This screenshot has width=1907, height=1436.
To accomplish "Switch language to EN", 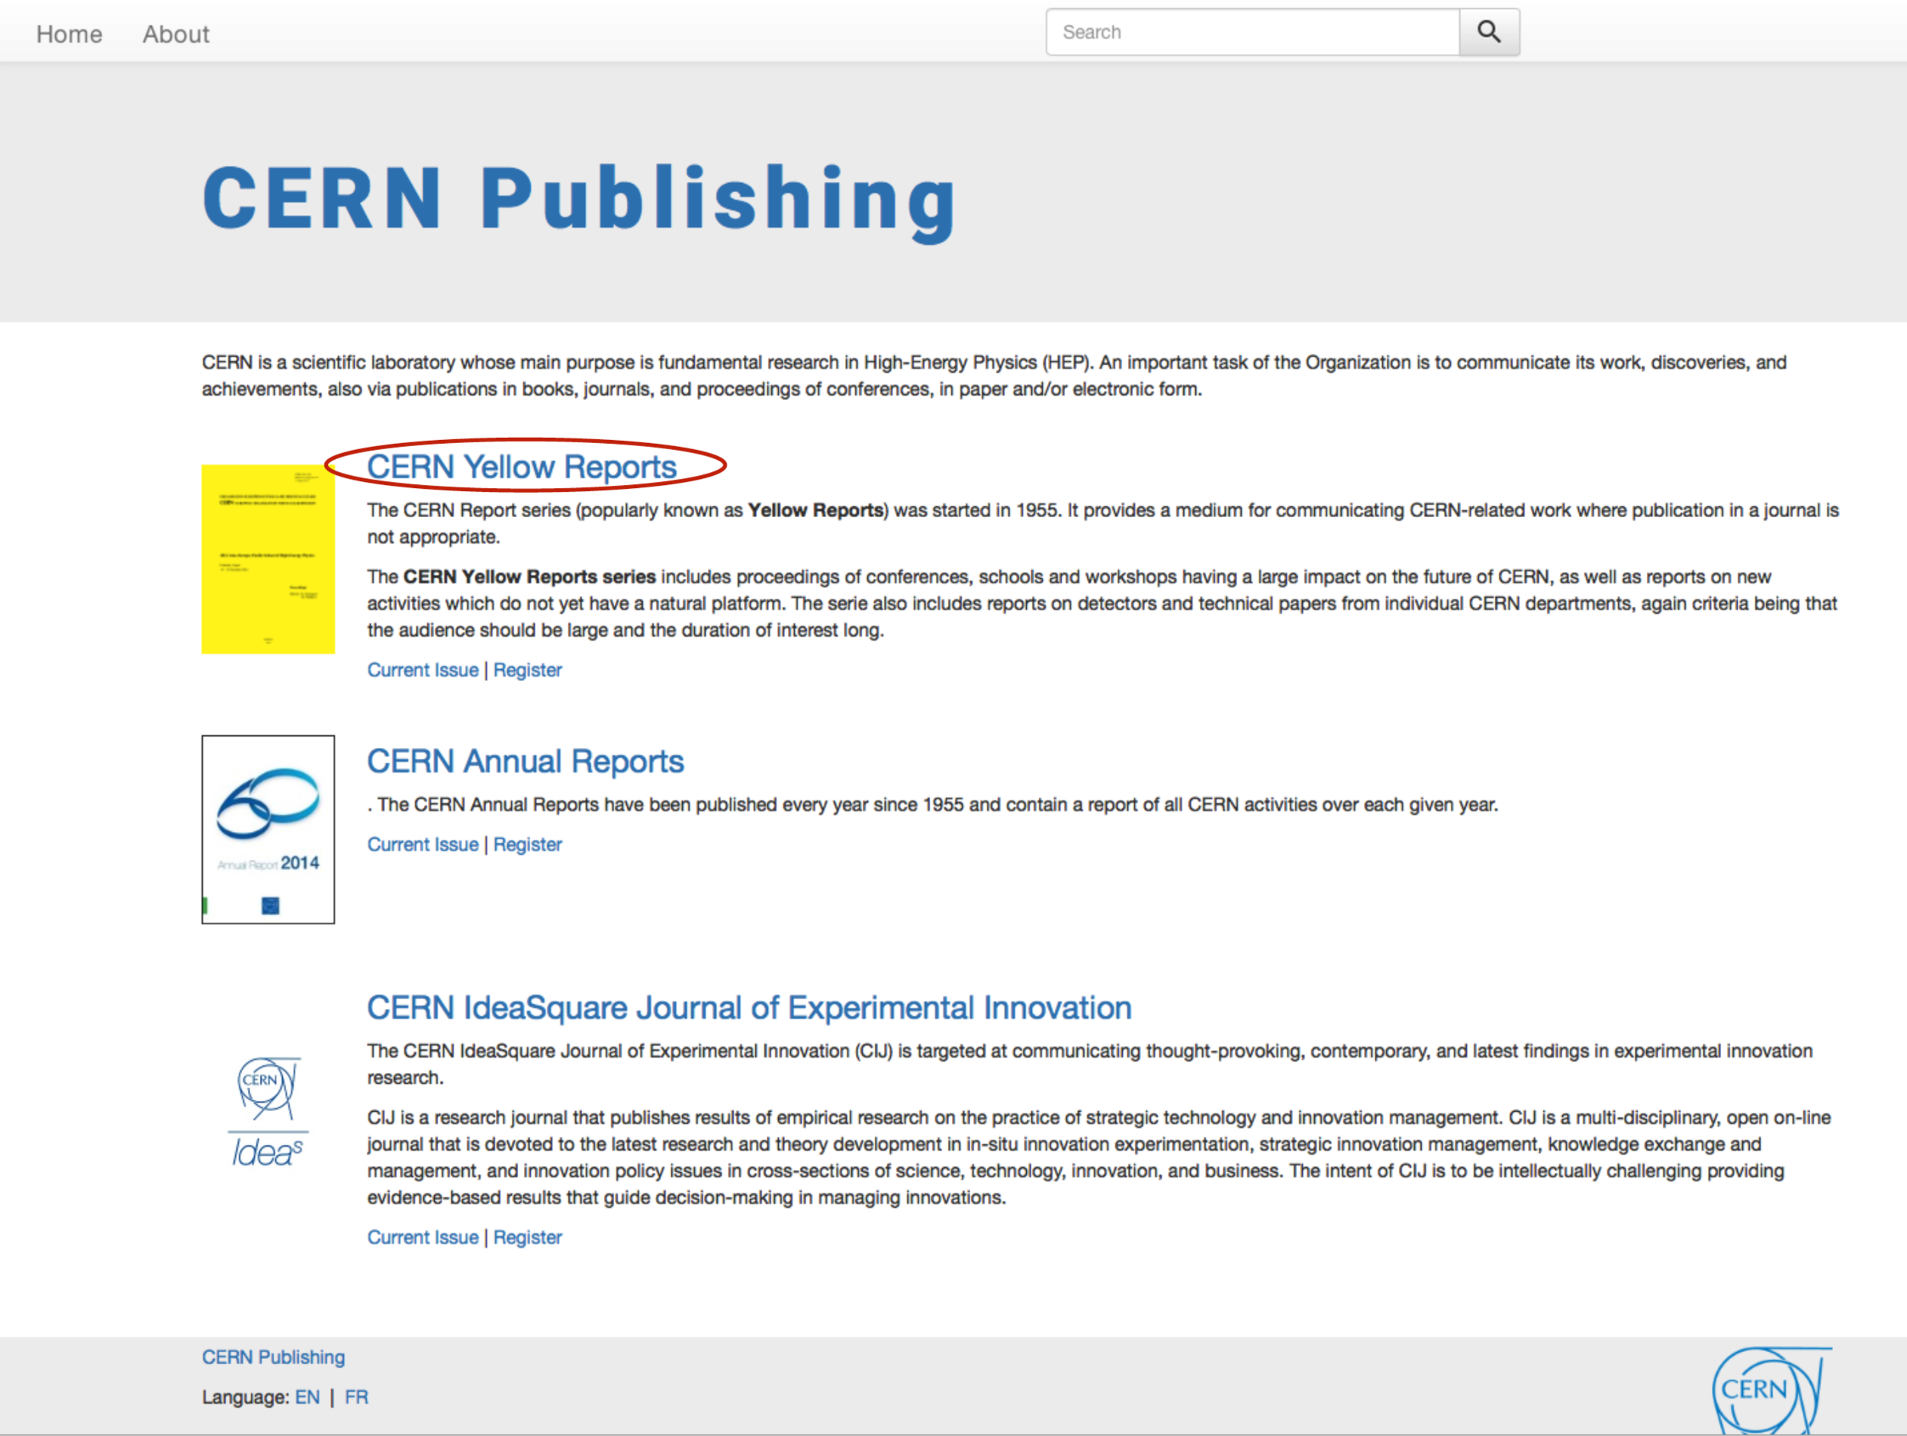I will tap(307, 1397).
